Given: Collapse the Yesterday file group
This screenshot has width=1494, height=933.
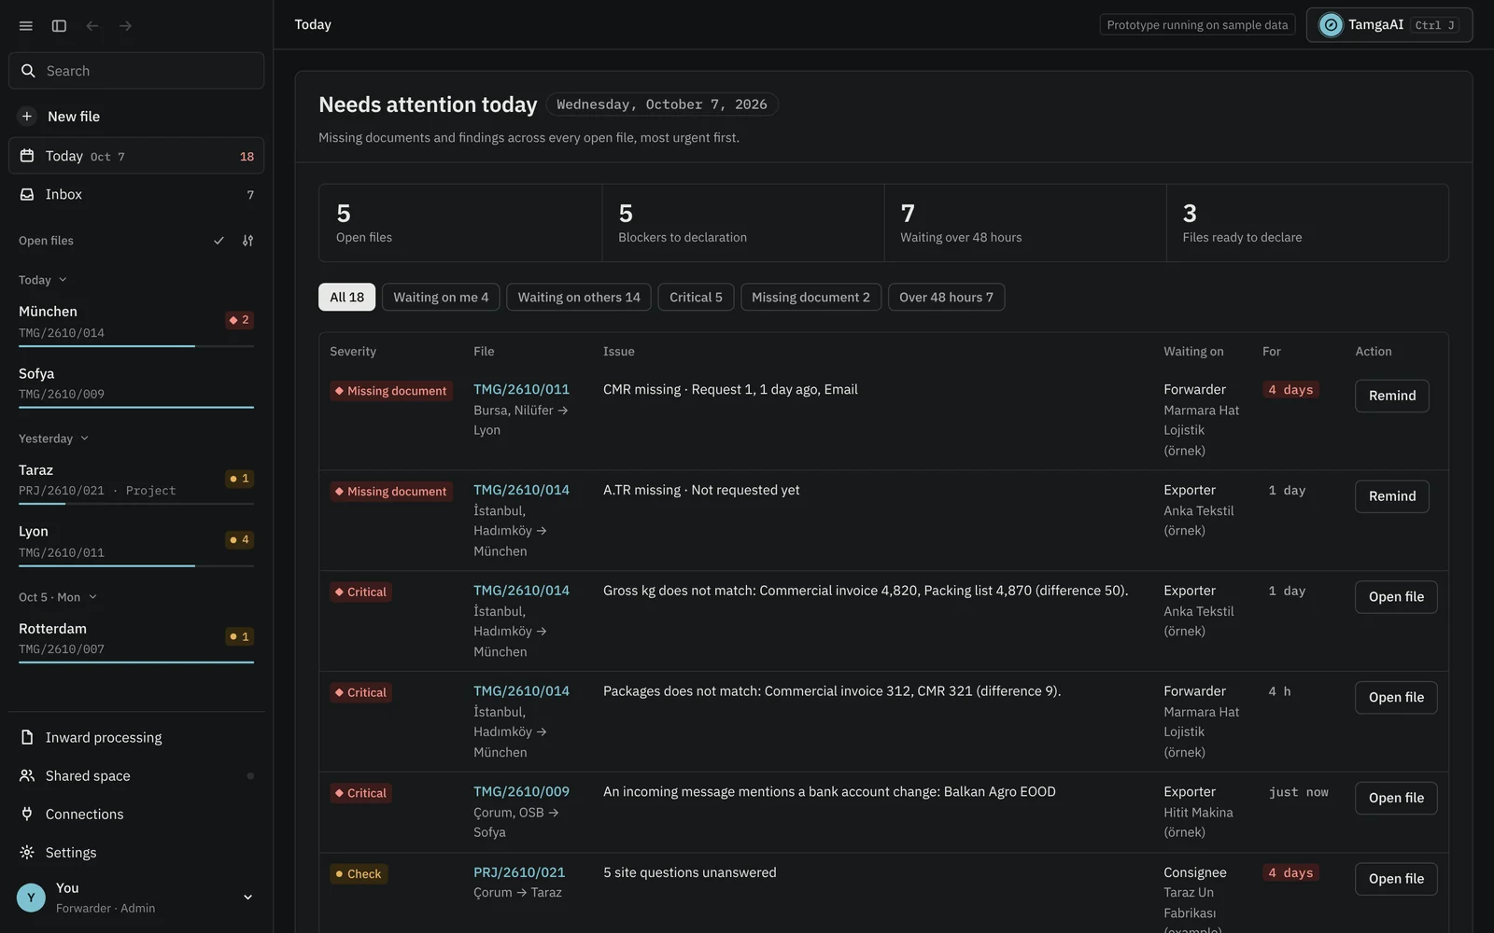Looking at the screenshot, I should pos(53,439).
